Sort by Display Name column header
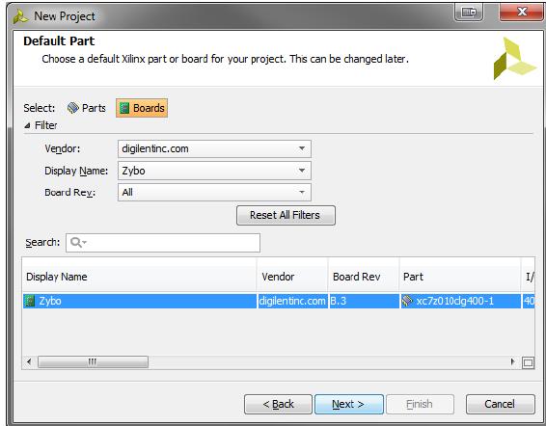Screen dimensions: 546x426 click(x=139, y=277)
